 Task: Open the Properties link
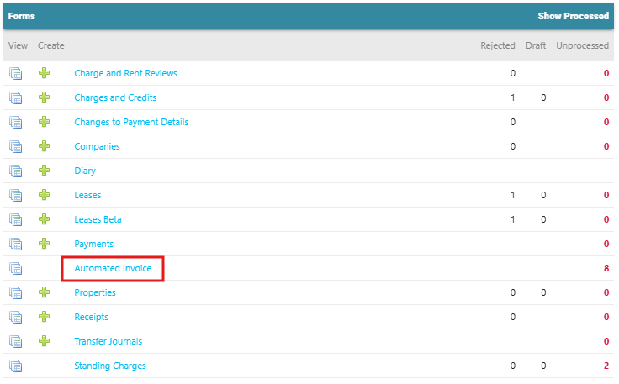[x=95, y=293]
